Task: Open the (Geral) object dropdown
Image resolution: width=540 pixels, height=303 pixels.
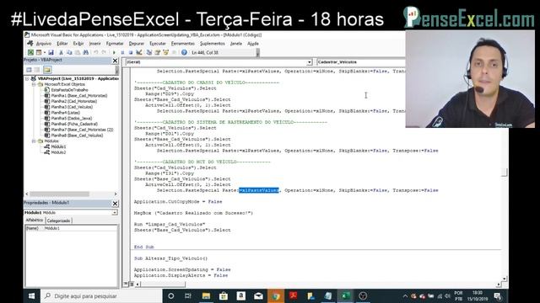Action: point(310,62)
